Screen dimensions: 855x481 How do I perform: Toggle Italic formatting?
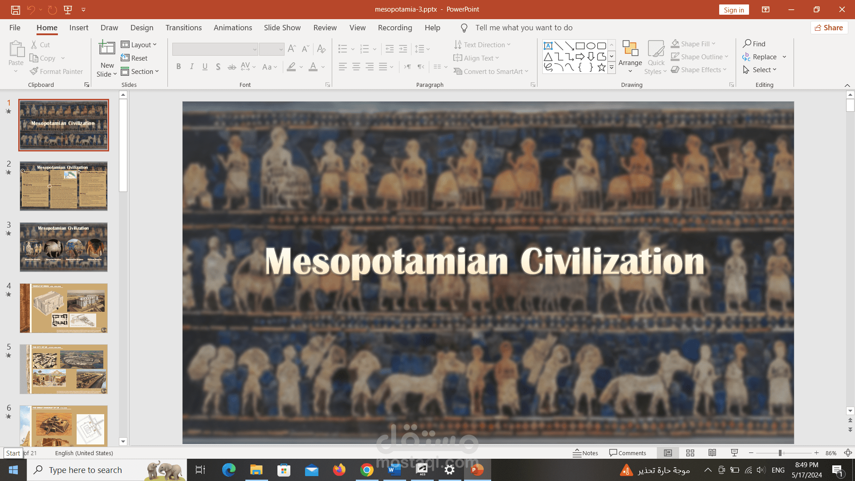click(192, 67)
